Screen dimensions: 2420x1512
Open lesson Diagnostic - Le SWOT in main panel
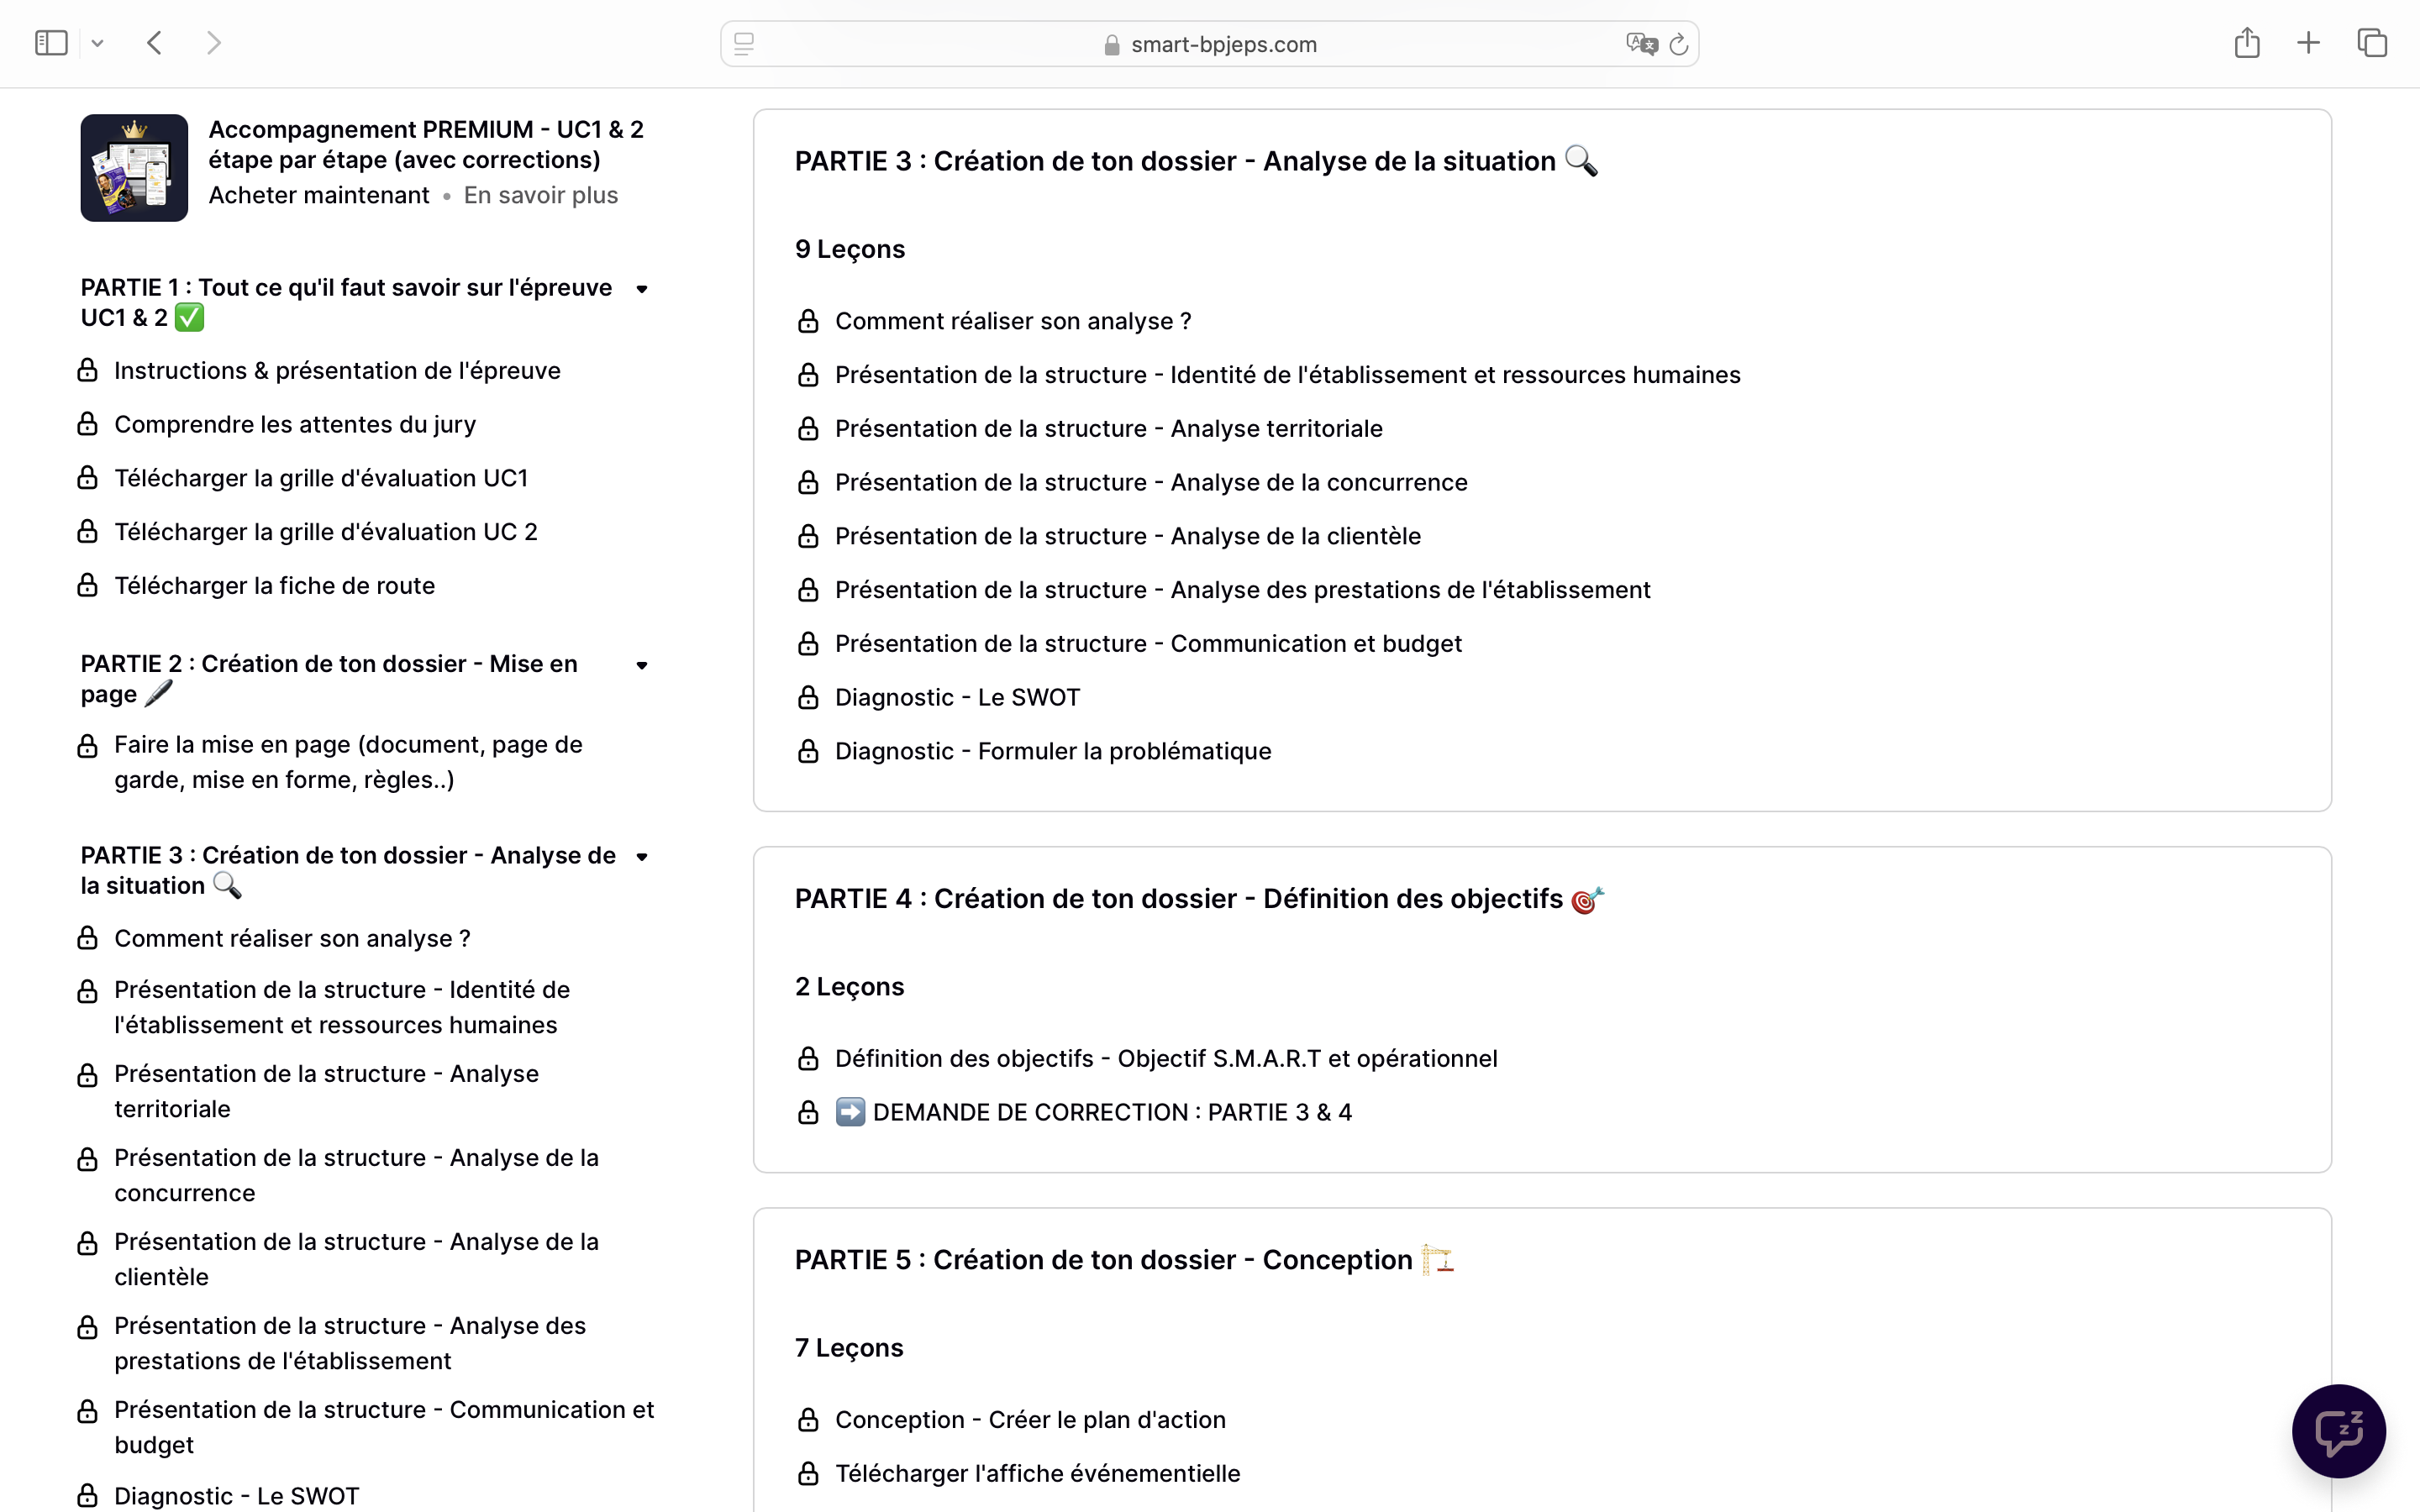pos(957,697)
